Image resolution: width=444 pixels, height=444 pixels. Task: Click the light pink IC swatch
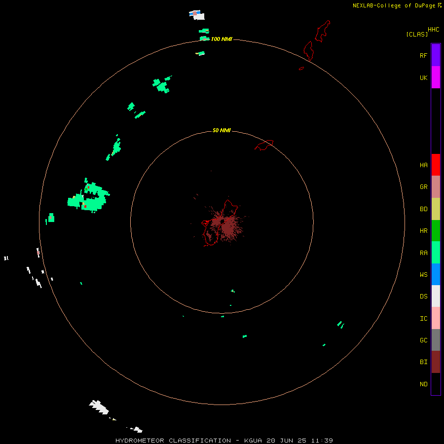[x=436, y=318]
